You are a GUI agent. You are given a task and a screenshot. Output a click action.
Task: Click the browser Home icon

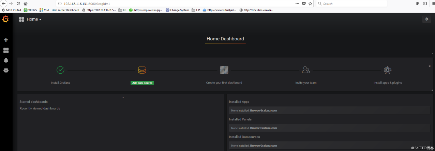click(26, 3)
